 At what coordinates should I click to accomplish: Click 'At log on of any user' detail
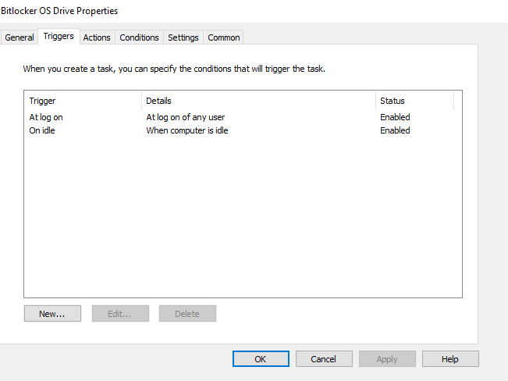click(x=185, y=117)
